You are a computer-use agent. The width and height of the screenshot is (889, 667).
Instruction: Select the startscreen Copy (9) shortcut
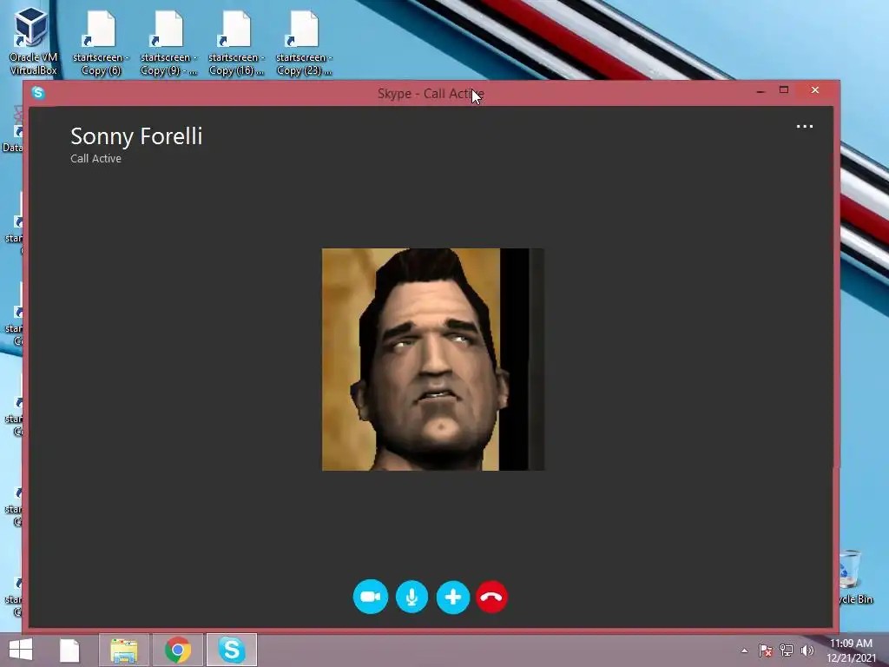168,43
